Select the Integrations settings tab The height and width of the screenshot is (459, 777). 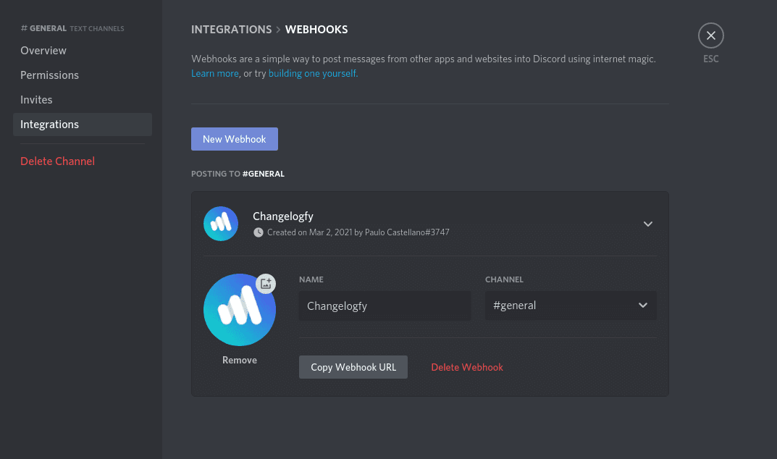click(83, 125)
